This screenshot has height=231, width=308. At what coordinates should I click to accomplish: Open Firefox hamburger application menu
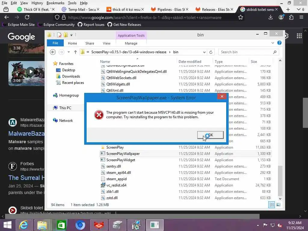point(301,17)
